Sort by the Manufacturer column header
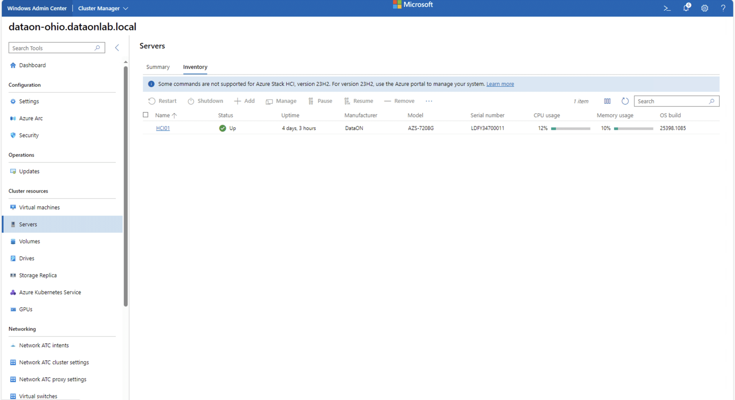Image resolution: width=735 pixels, height=400 pixels. pos(361,115)
